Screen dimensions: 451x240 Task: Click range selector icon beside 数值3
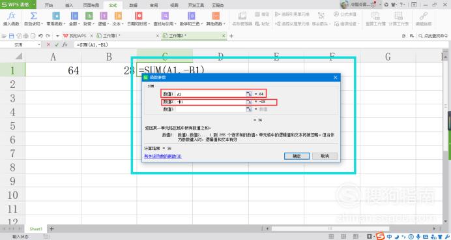coord(249,110)
